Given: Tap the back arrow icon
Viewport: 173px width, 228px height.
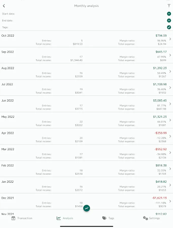Looking at the screenshot, I should 4,6.
